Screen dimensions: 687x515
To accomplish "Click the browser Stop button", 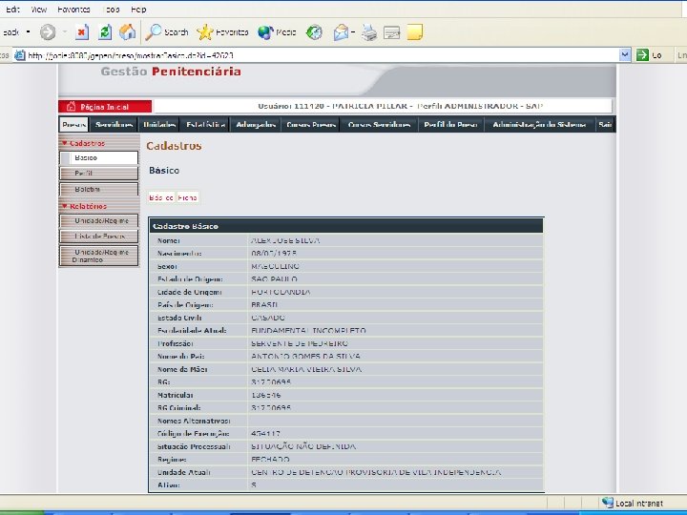I will point(82,32).
